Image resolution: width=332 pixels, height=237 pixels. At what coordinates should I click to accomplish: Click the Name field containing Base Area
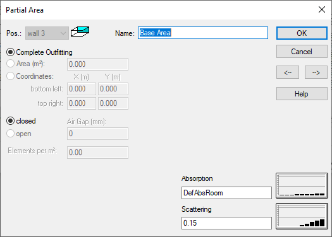[203, 33]
